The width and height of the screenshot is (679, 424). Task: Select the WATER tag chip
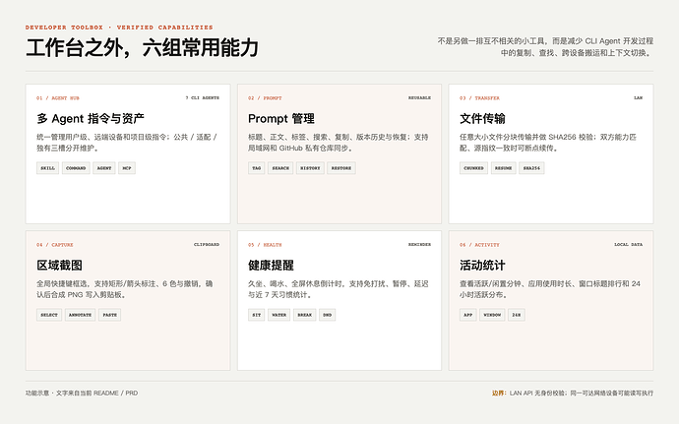click(x=278, y=315)
